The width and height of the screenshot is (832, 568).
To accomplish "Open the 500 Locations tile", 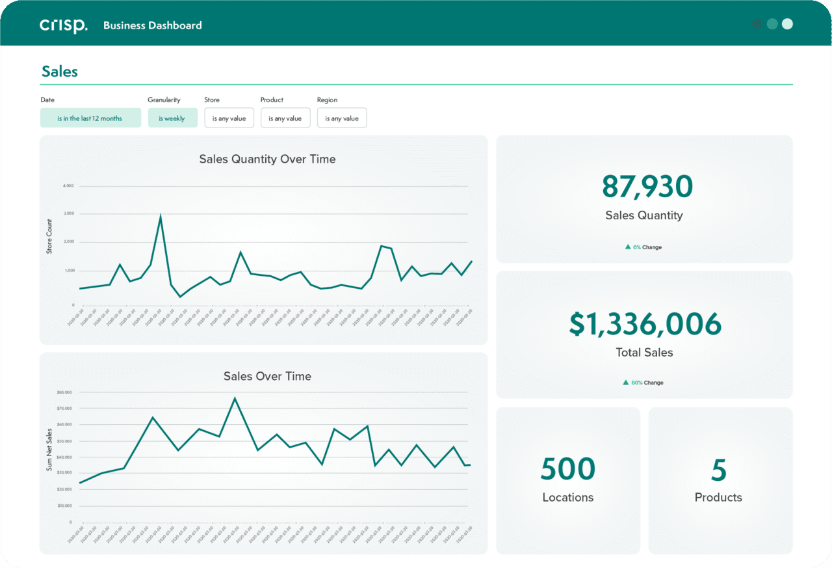I will pos(568,480).
